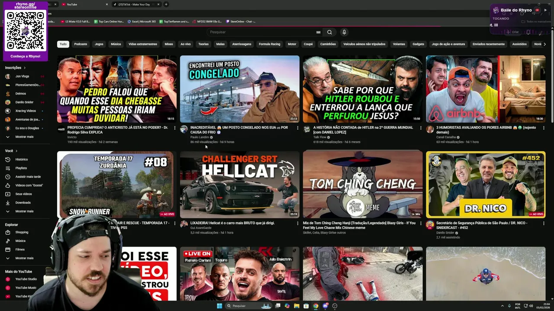
Task: Open the on-screen keyboard icon in search box
Action: (x=318, y=32)
